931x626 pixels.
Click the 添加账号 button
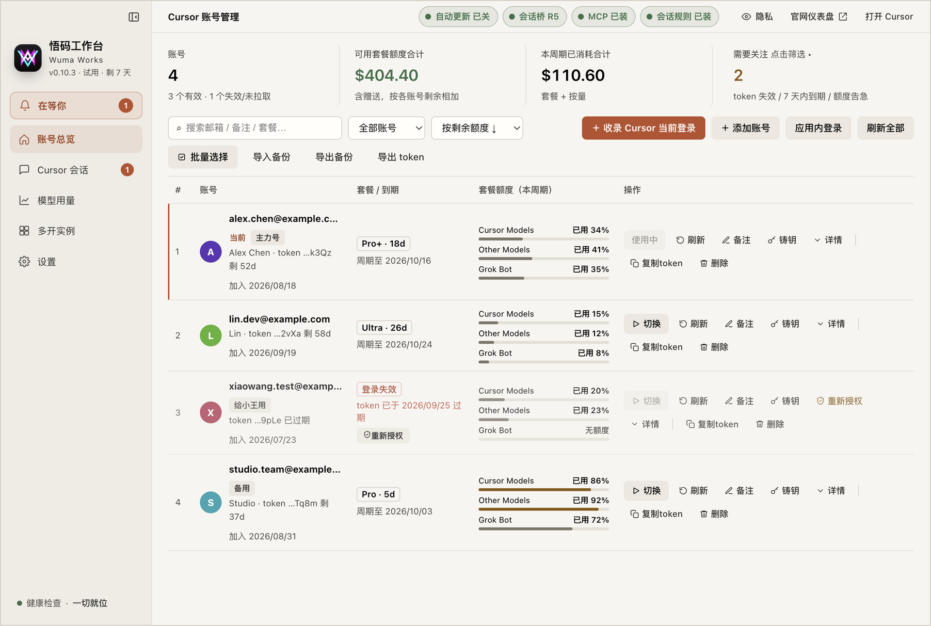tap(746, 128)
